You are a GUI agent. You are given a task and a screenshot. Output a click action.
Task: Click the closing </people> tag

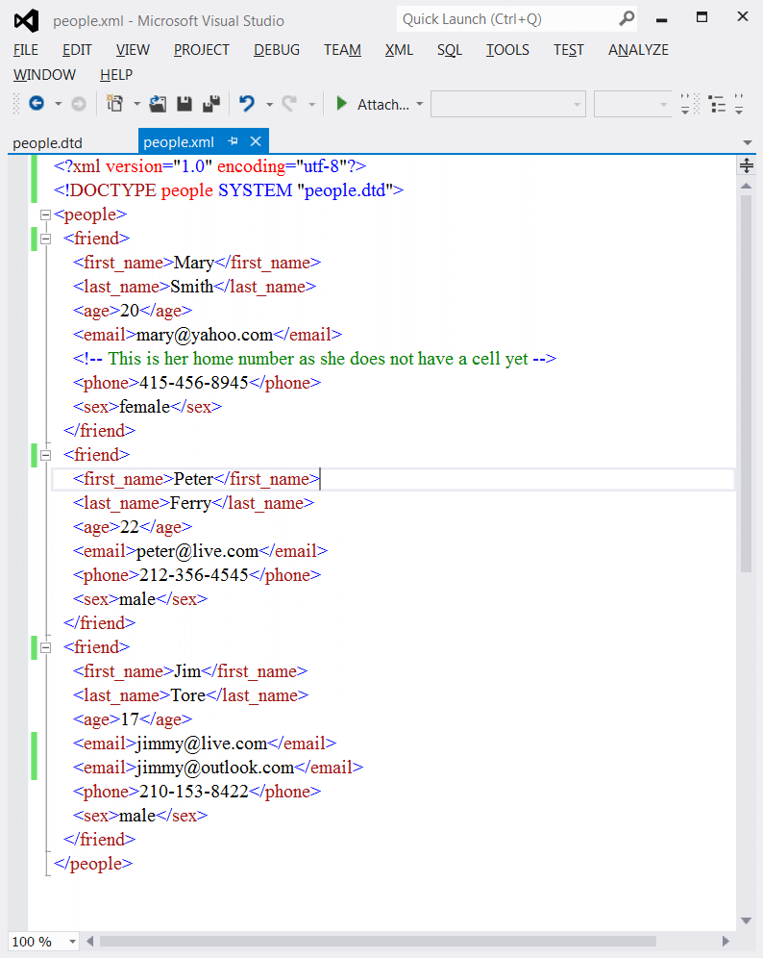93,864
